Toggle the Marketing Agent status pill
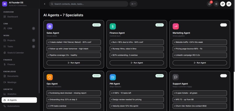 pyautogui.click(x=223, y=25)
